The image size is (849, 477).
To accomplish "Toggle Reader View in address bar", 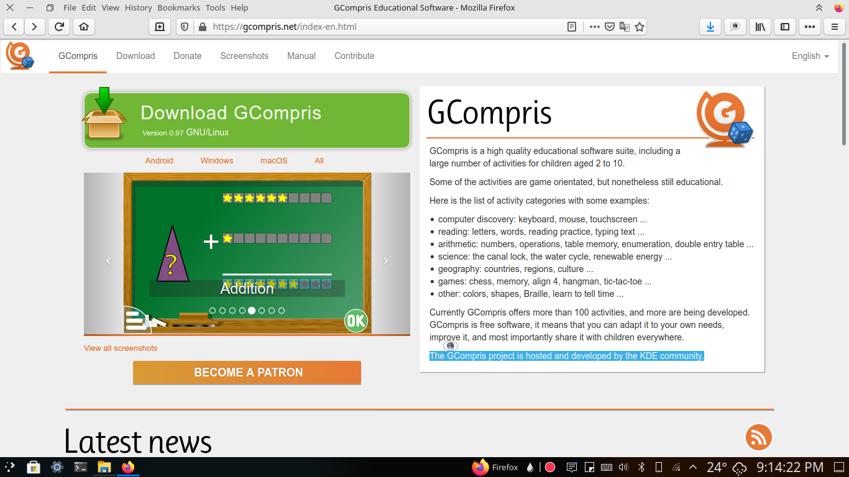I will coord(572,27).
